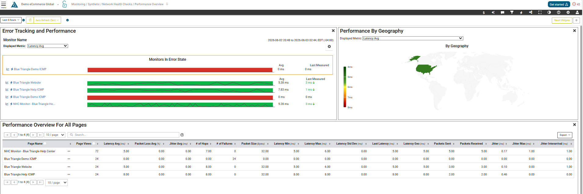
Task: Click the refresh icon button
Action: click(30, 20)
